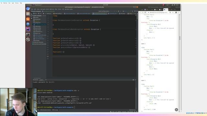Collapse the auth-example project root
Screen dimensions: 207x116
[33, 16]
